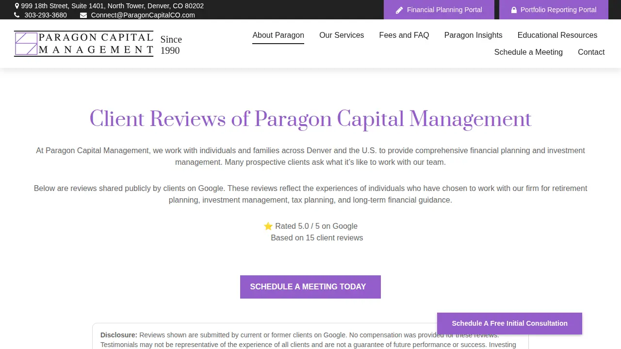Screen dimensions: 621x349
Task: Click the phone icon in the top bar
Action: click(17, 15)
